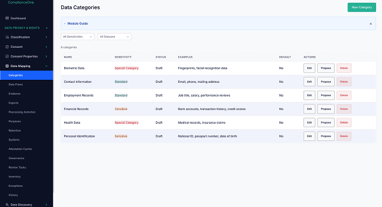Click the ComplianceOne logo text

(21, 2)
